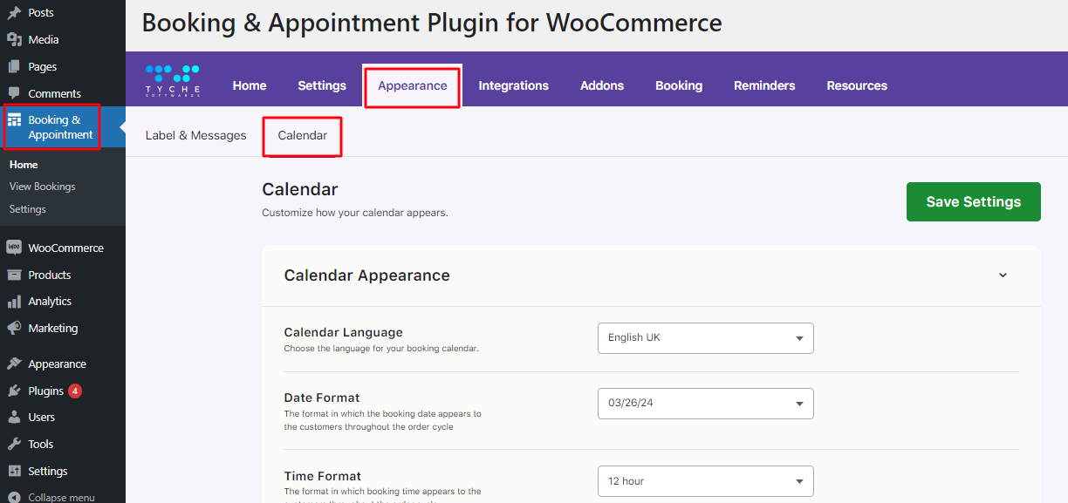Screen dimensions: 1068x503
Task: Switch to Label & Messages sub-tab
Action: (196, 135)
